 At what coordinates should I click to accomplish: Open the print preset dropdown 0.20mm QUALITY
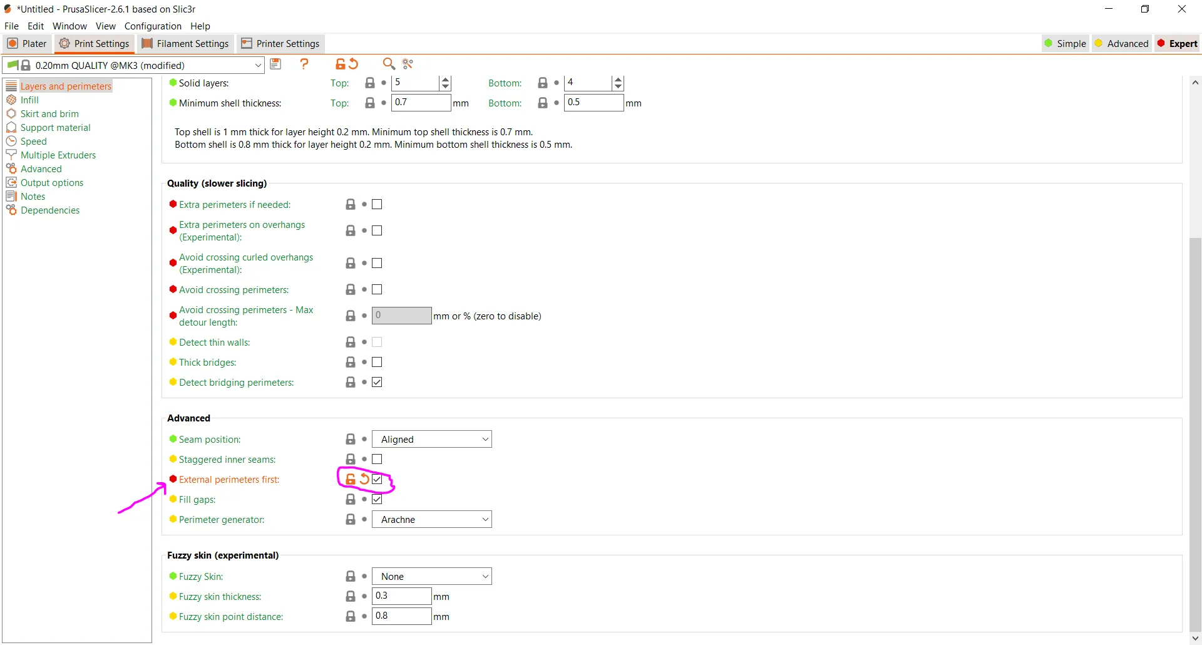[133, 65]
